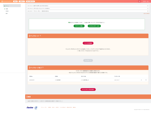
Task: Click the trash icon in the uploaded document row
Action: (146, 80)
